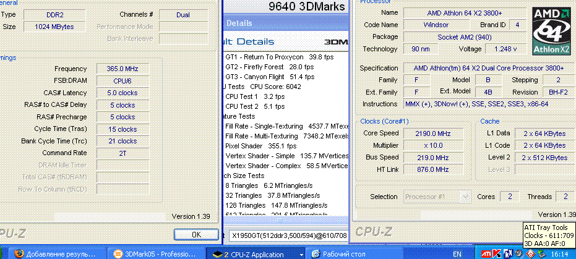Click the Windsor code name field
Screen dimensions: 576x259
point(436,25)
